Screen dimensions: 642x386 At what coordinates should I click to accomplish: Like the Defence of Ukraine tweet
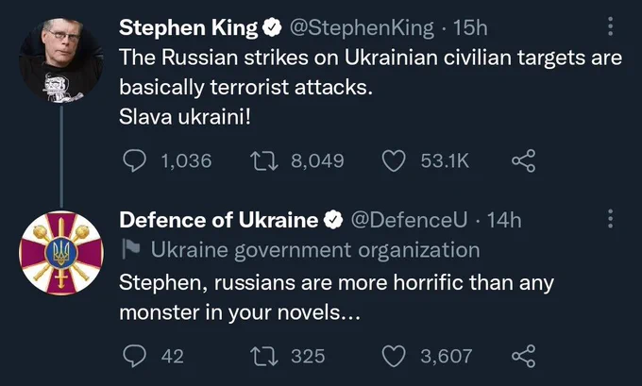[x=394, y=356]
